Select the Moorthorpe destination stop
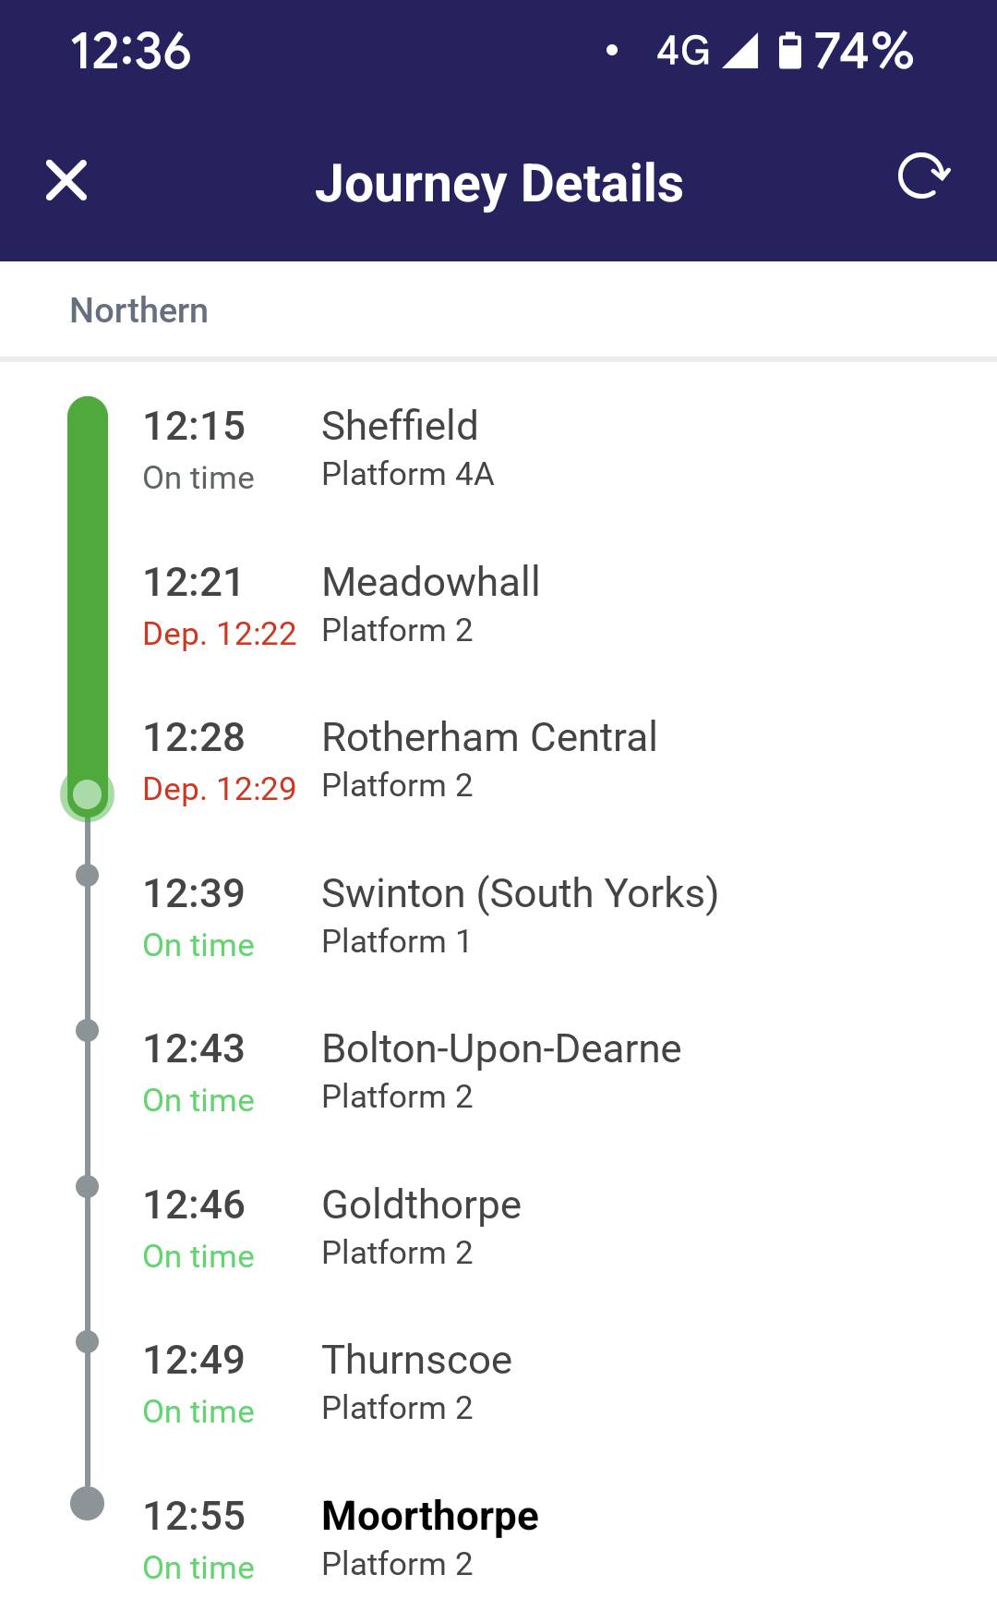 [430, 1517]
